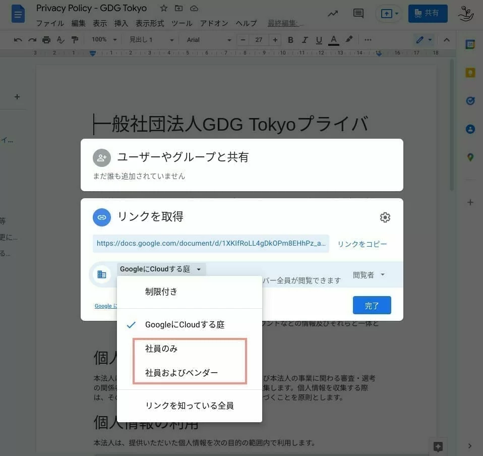
Task: Open the ヘルプ menu
Action: [x=246, y=23]
